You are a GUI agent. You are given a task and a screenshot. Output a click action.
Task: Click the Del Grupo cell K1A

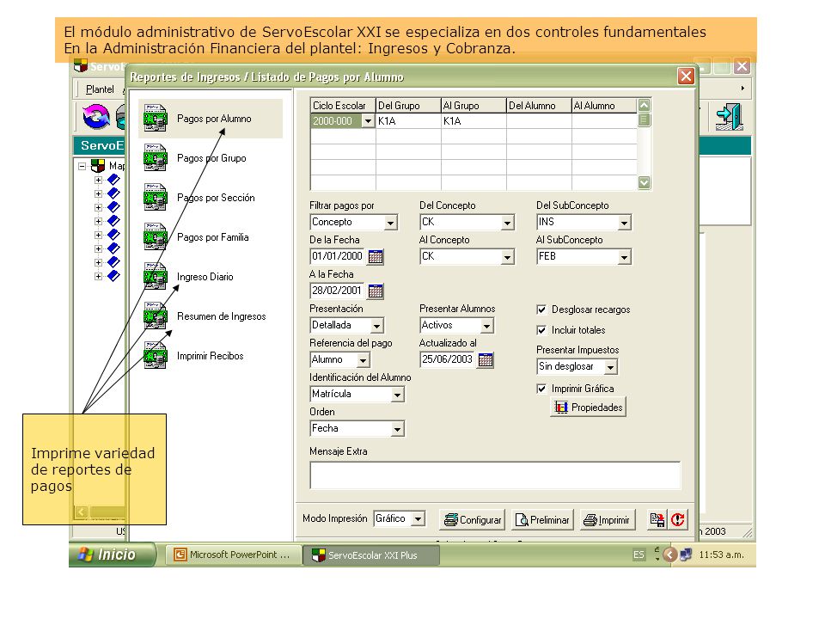pyautogui.click(x=408, y=121)
